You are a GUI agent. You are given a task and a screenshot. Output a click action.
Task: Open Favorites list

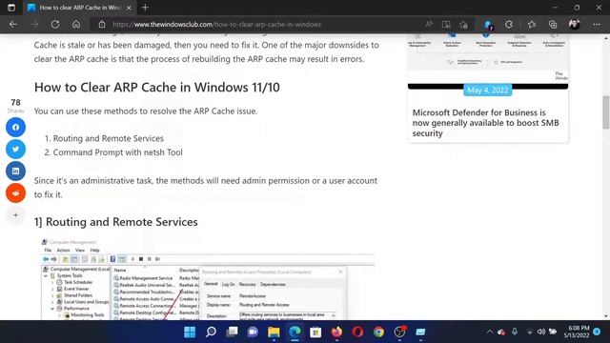click(532, 24)
